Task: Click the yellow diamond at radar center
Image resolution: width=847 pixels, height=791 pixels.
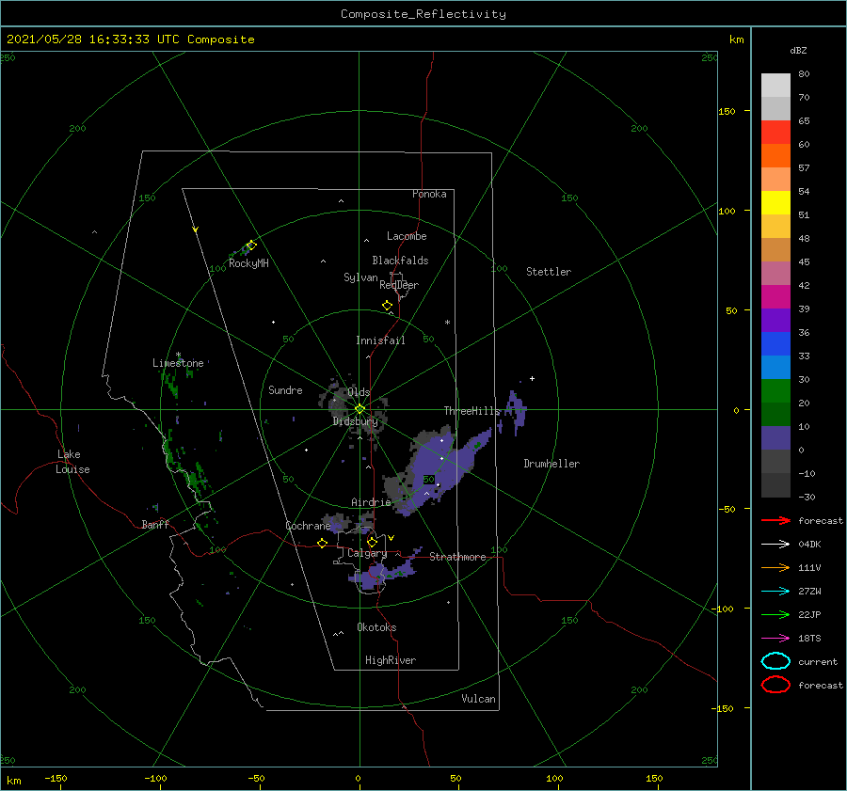Action: click(360, 409)
